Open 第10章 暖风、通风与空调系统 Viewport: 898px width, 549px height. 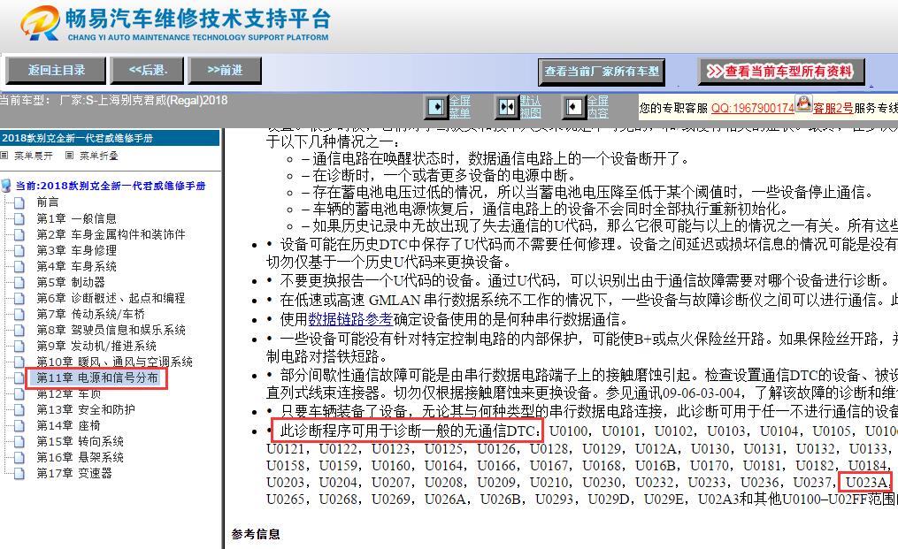pos(114,362)
